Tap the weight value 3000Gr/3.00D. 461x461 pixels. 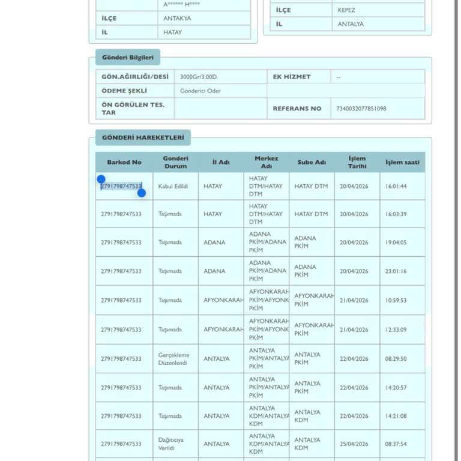point(199,77)
